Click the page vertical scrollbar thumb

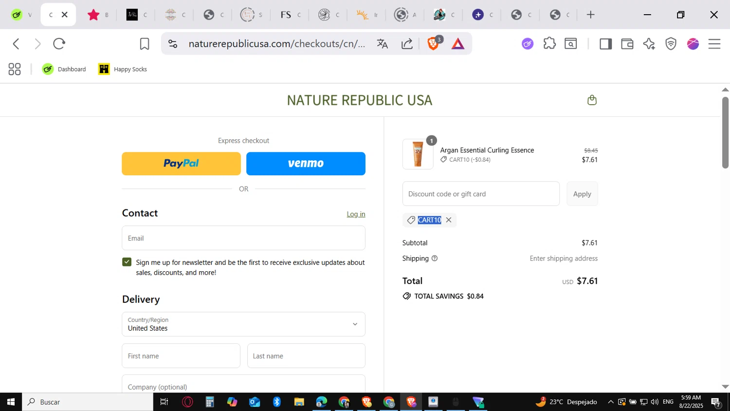tap(725, 132)
